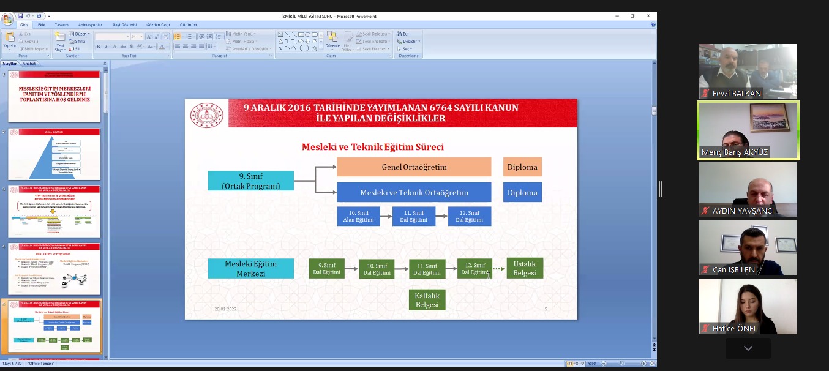This screenshot has width=829, height=371.
Task: Click Sıfırla to reset slide layout
Action: [x=78, y=42]
